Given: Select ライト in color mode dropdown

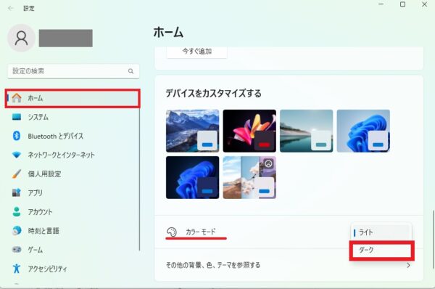Looking at the screenshot, I should click(382, 232).
